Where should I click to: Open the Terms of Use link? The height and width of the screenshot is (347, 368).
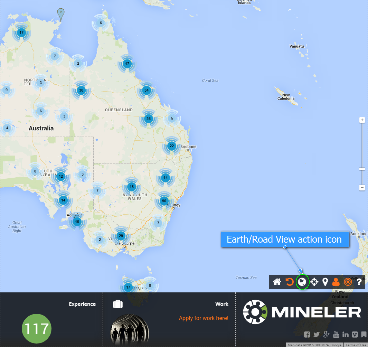point(356,345)
